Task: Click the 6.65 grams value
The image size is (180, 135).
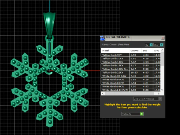Action: tap(133, 79)
